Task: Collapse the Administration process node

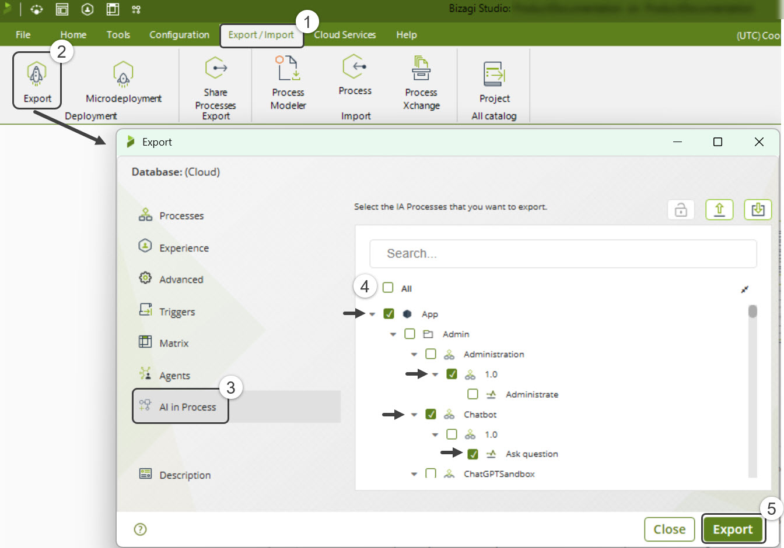Action: point(414,355)
